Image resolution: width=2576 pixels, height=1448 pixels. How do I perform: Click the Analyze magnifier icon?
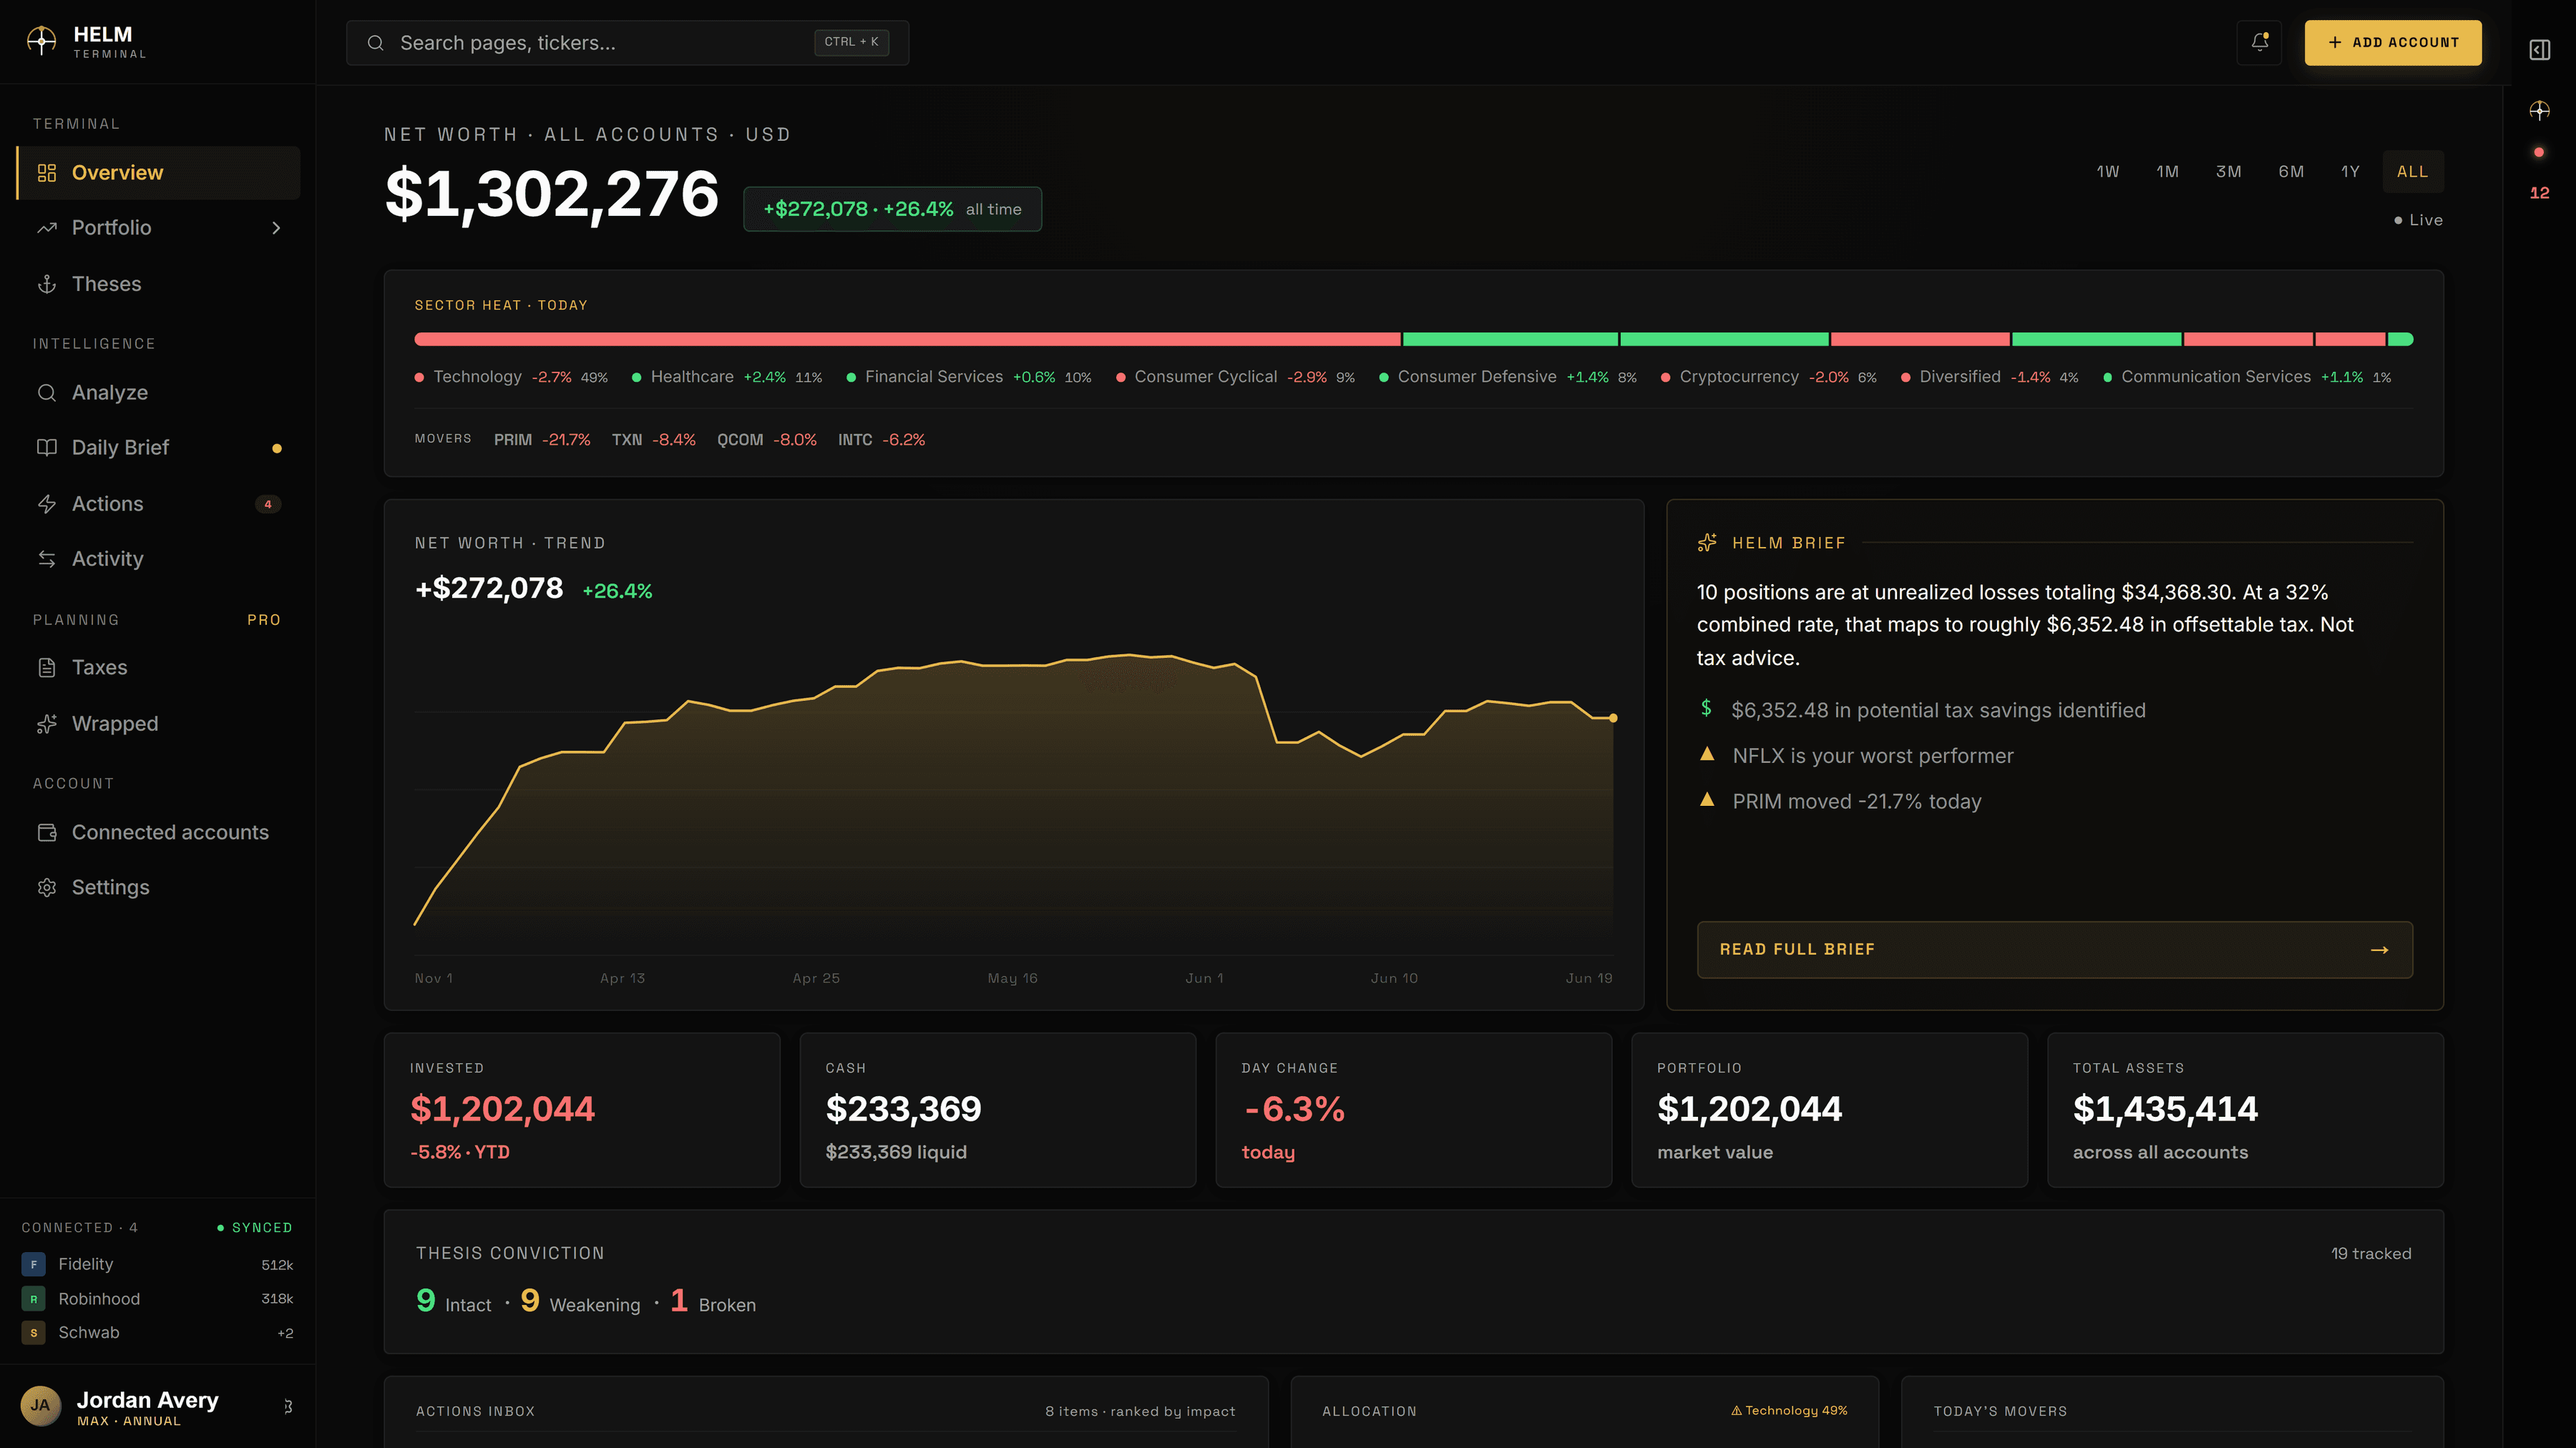(x=47, y=393)
